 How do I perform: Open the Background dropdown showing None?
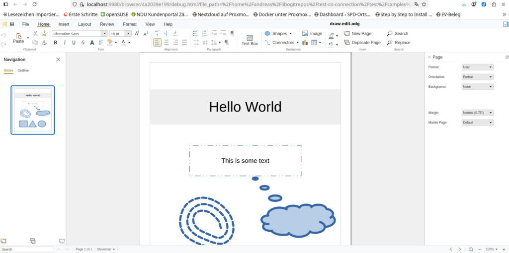coord(478,87)
